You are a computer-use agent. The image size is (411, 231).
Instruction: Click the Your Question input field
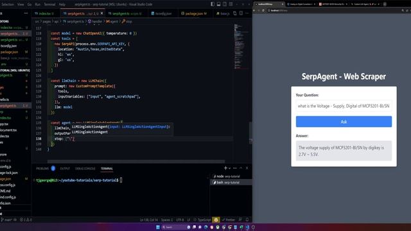tap(344, 106)
